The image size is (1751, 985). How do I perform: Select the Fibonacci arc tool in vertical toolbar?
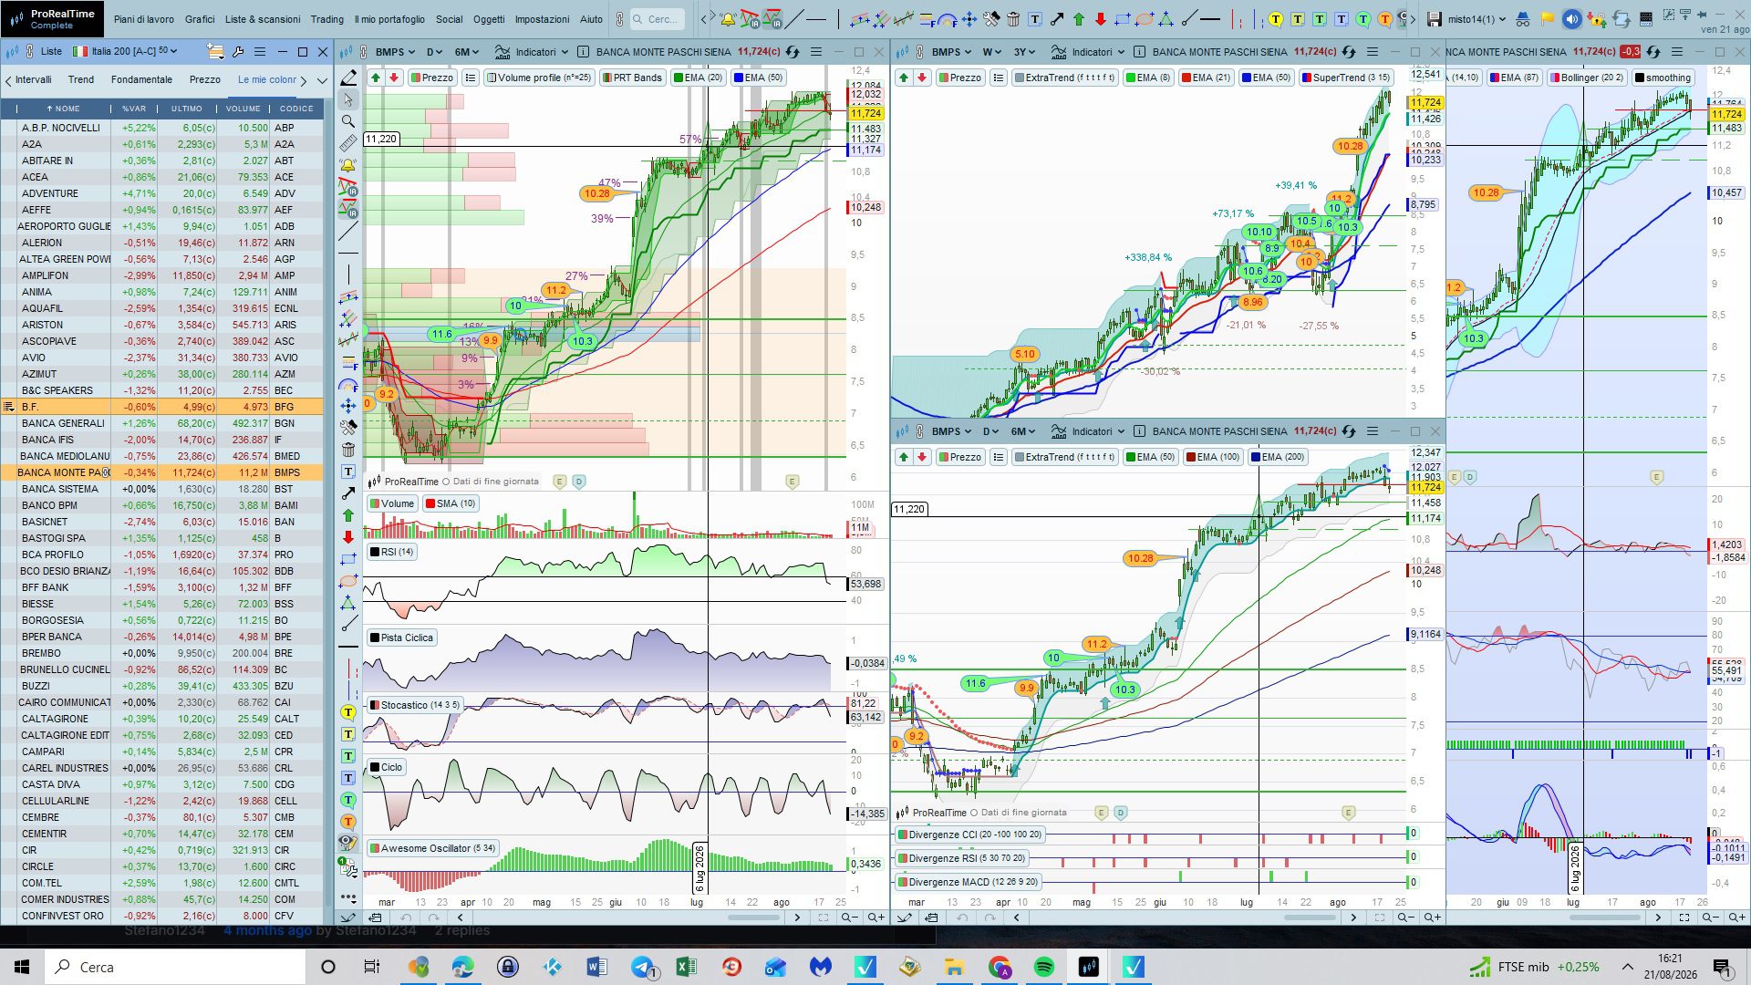348,384
